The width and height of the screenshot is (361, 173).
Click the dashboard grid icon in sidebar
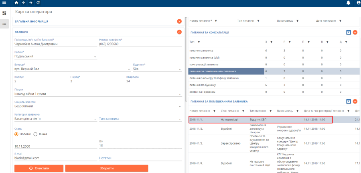coord(4,13)
